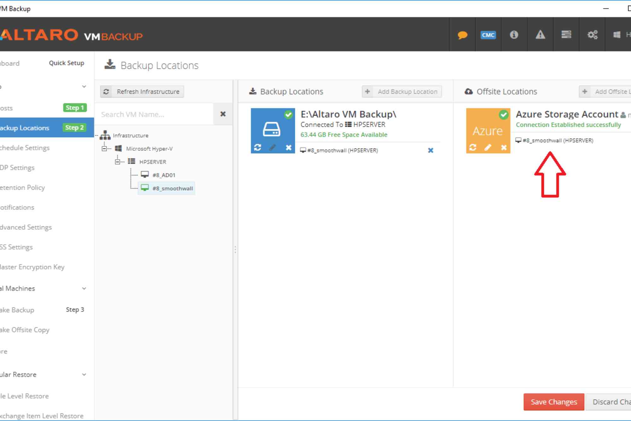Delete the Azure offsite location tile
The height and width of the screenshot is (421, 631).
point(504,147)
